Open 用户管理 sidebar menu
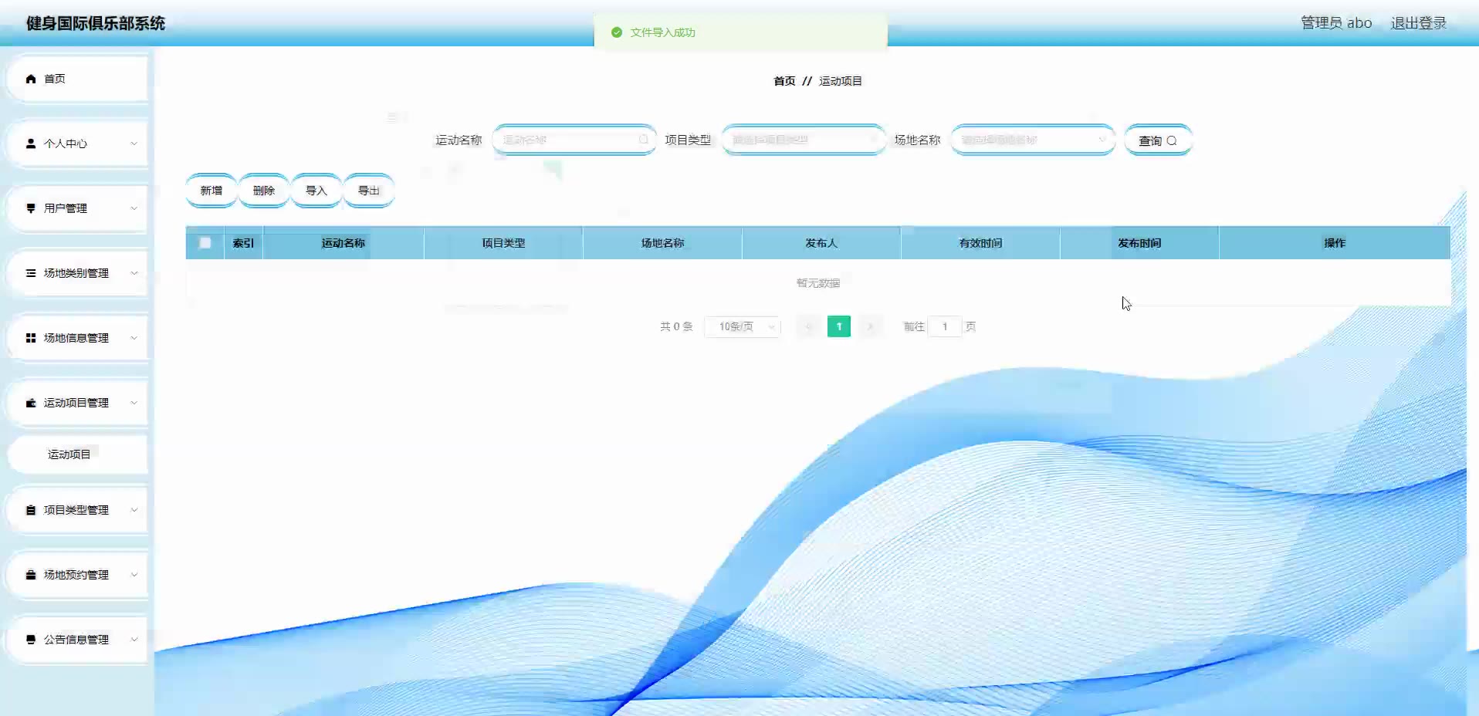 [x=77, y=208]
